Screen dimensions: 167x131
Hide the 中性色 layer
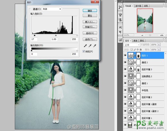pos(125,90)
